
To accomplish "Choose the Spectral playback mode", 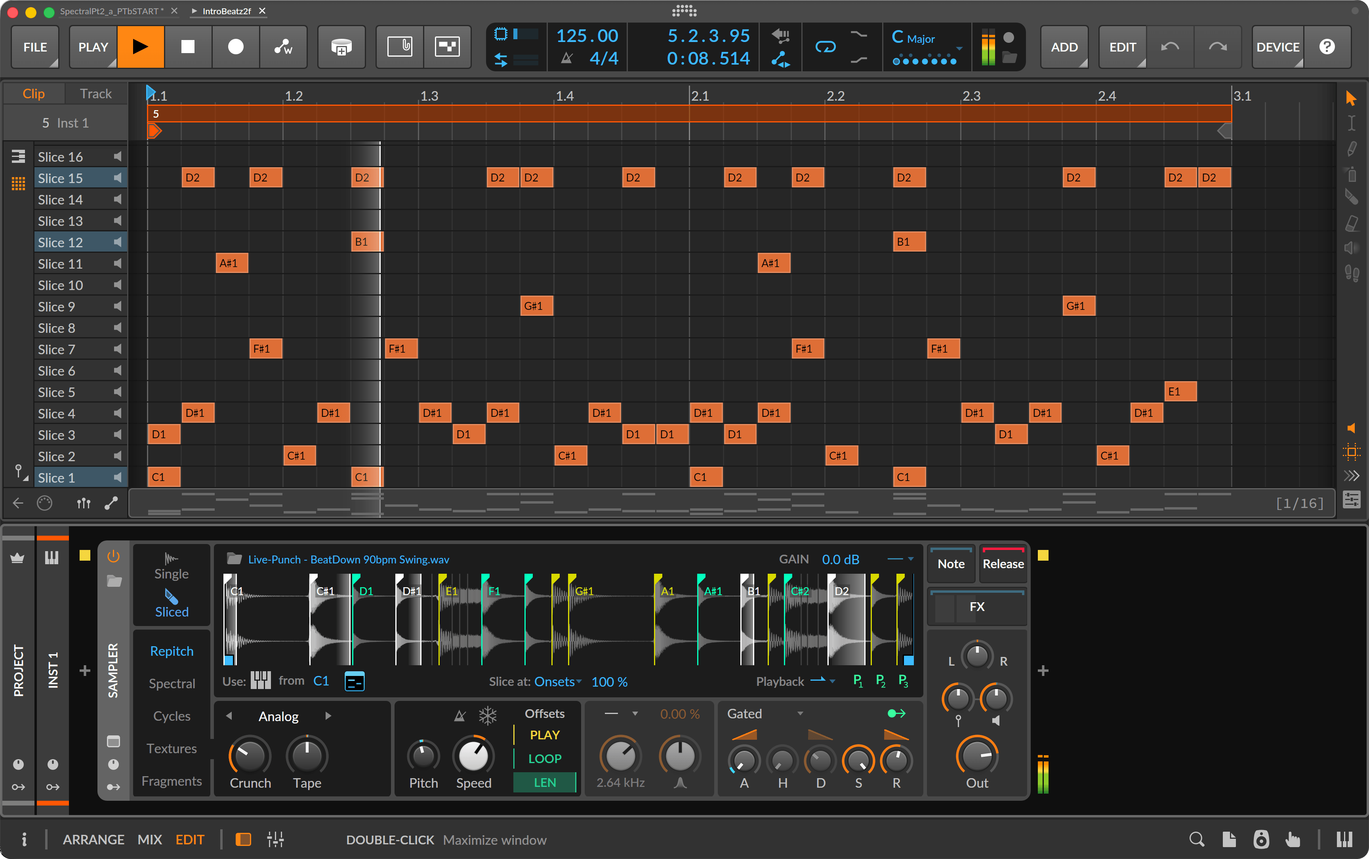I will (172, 683).
